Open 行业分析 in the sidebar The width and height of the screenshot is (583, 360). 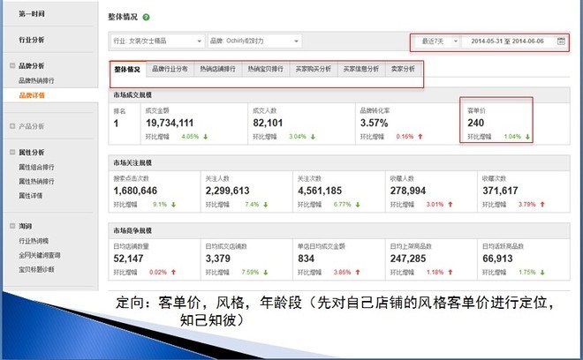[x=32, y=40]
